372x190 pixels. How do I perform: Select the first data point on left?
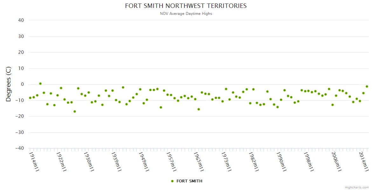(x=30, y=98)
